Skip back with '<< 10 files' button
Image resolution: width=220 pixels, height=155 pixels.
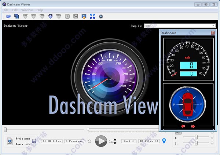tap(52, 141)
